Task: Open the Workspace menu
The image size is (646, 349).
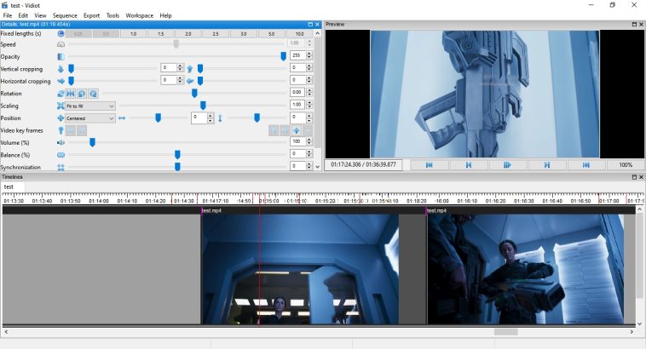Action: click(x=139, y=15)
